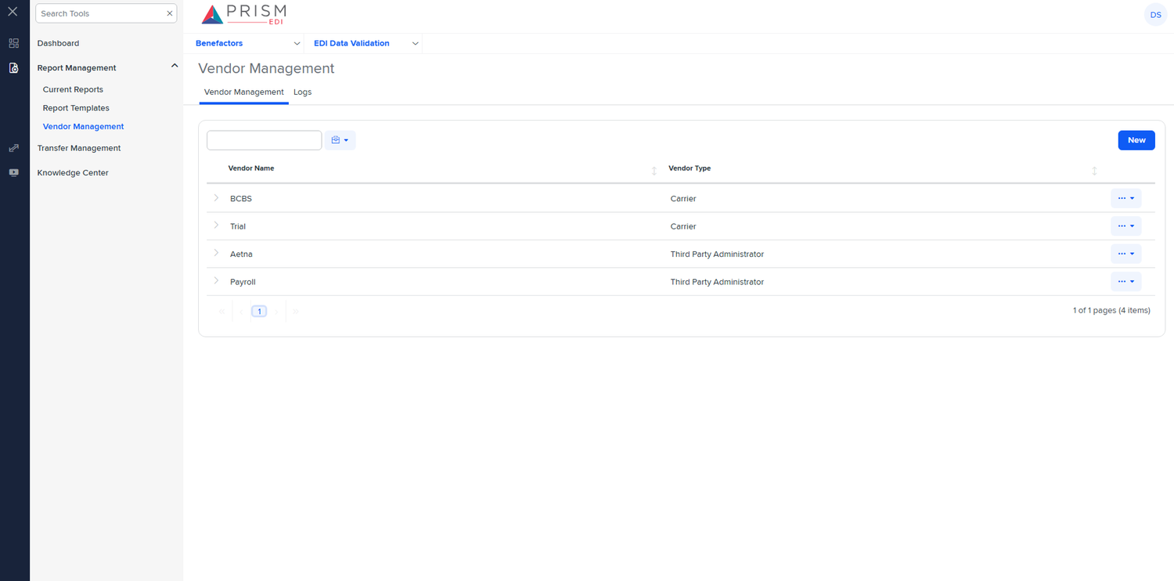Open the EDI Data Validation dropdown
1174x581 pixels.
366,43
